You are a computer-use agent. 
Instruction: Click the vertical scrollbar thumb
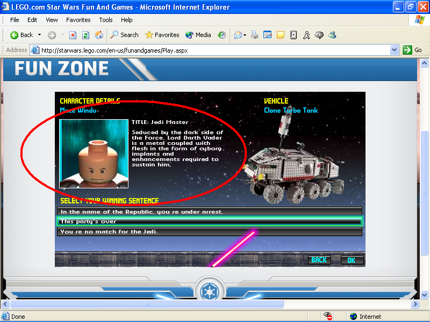point(424,193)
